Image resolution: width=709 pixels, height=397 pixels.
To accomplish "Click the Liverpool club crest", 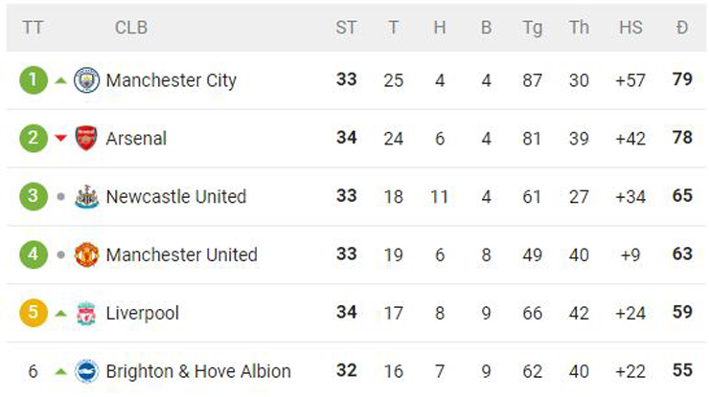I will pos(86,314).
